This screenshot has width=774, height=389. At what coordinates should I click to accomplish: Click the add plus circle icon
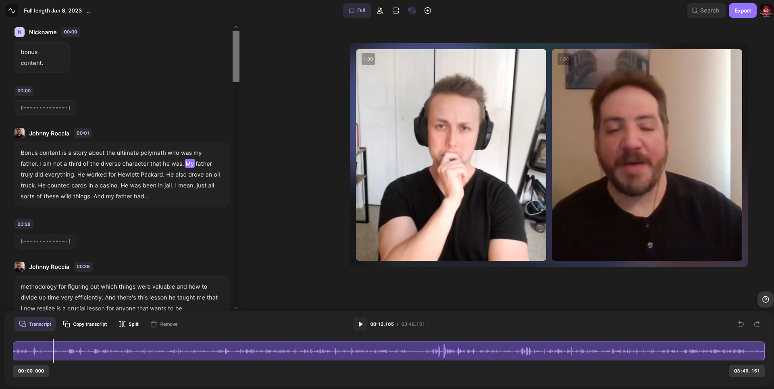pos(428,10)
